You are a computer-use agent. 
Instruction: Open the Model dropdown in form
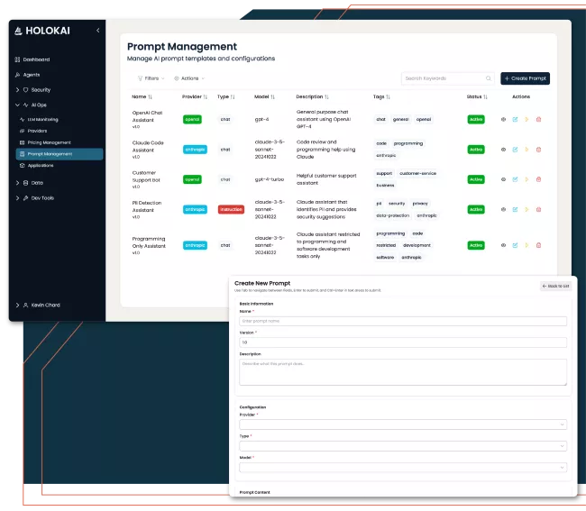click(403, 468)
